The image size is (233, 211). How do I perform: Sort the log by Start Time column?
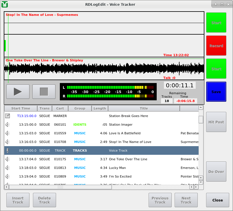tap(21, 108)
